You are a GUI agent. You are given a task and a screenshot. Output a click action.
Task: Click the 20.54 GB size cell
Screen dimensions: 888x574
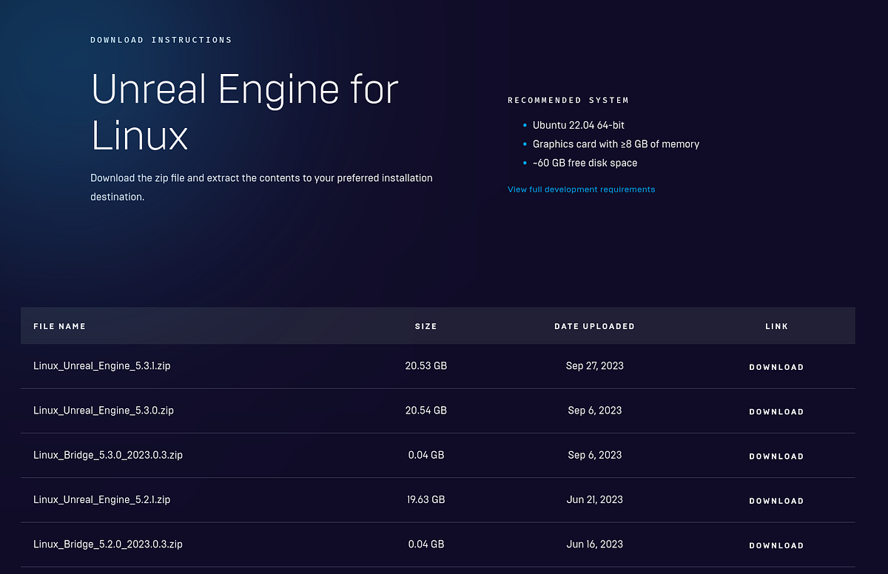tap(426, 411)
